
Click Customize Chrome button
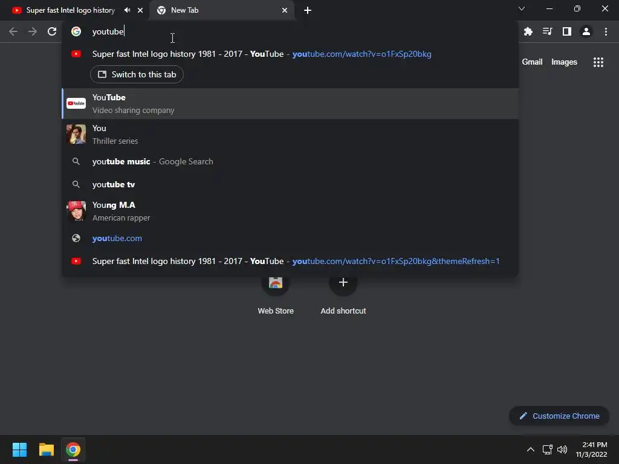(559, 416)
